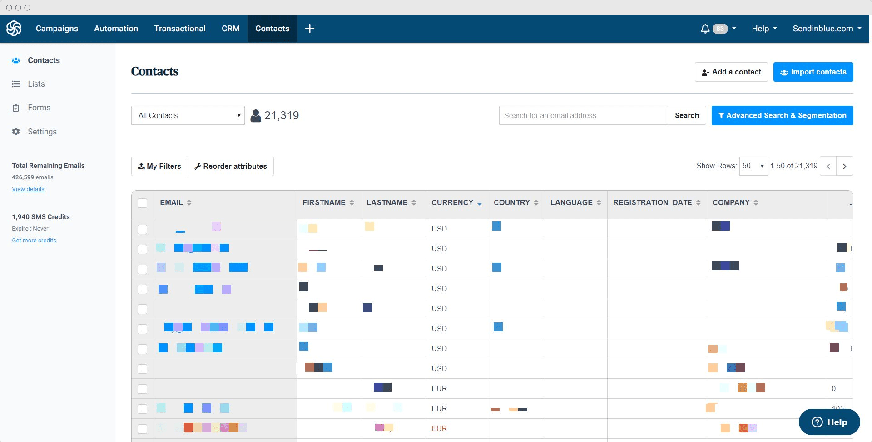The image size is (872, 442).
Task: Switch to the Campaigns tab
Action: 56,28
